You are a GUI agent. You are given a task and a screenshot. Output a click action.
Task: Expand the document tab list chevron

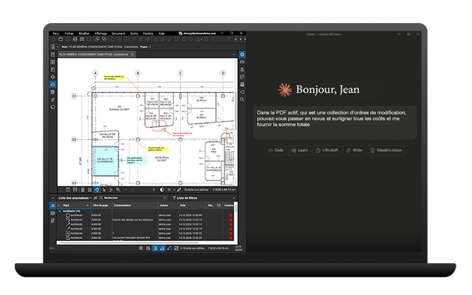coord(234,54)
